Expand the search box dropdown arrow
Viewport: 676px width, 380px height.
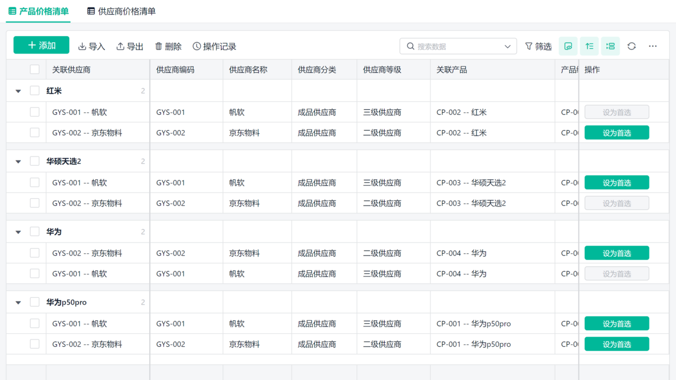[x=508, y=46]
